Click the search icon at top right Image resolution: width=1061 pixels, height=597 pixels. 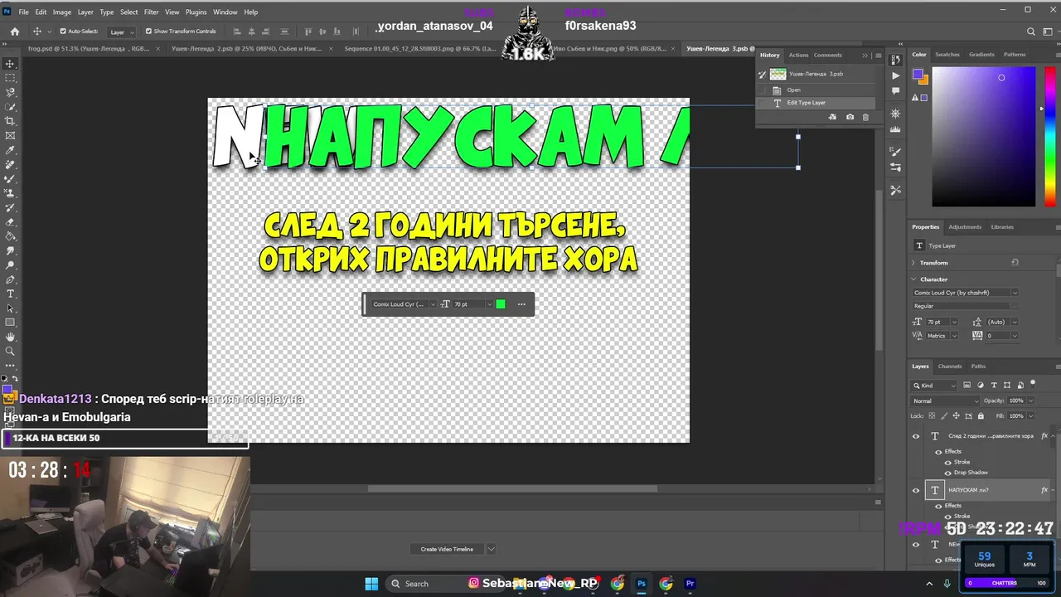(1031, 32)
